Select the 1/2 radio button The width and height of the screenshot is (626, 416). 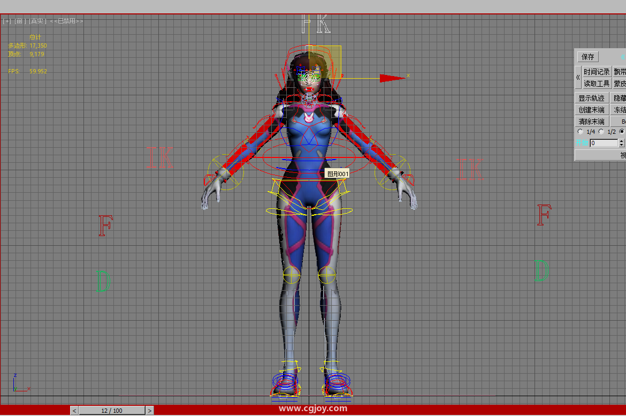(x=601, y=132)
